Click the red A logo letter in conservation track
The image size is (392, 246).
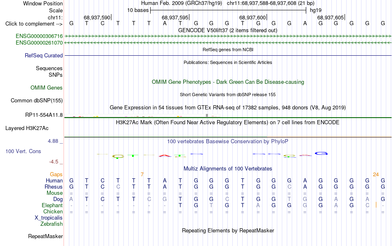coord(165,156)
